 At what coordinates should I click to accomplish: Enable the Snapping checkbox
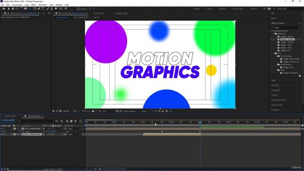pos(78,9)
